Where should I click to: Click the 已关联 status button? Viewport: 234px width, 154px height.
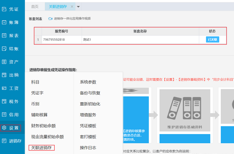[x=213, y=40]
